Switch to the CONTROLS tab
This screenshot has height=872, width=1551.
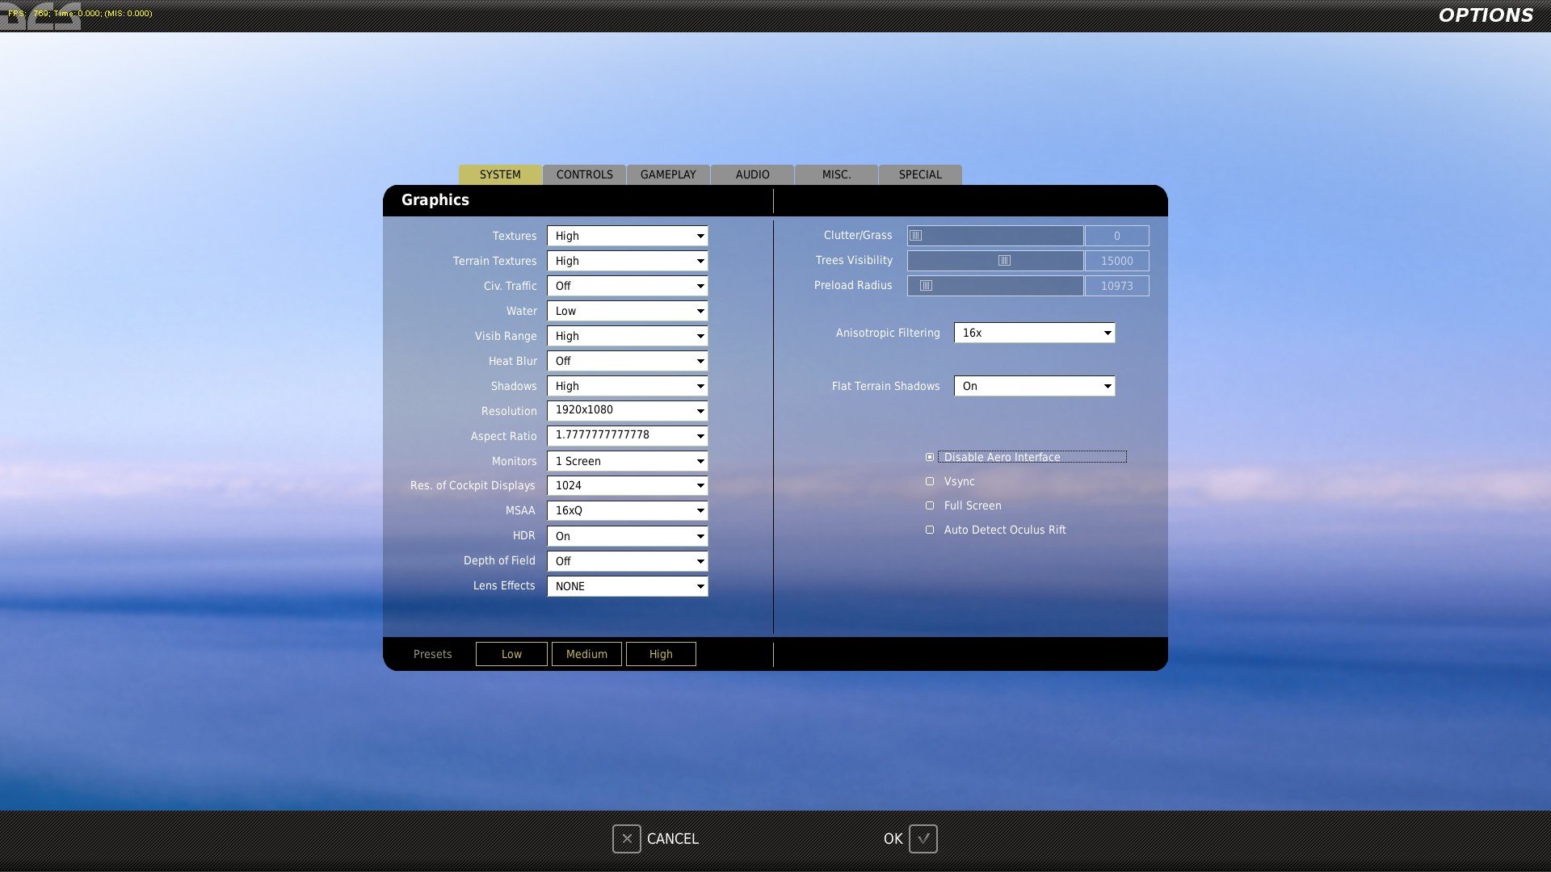coord(584,174)
